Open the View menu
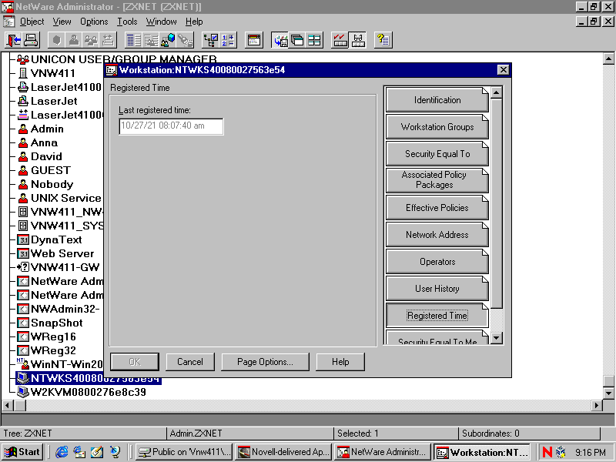 click(x=62, y=22)
